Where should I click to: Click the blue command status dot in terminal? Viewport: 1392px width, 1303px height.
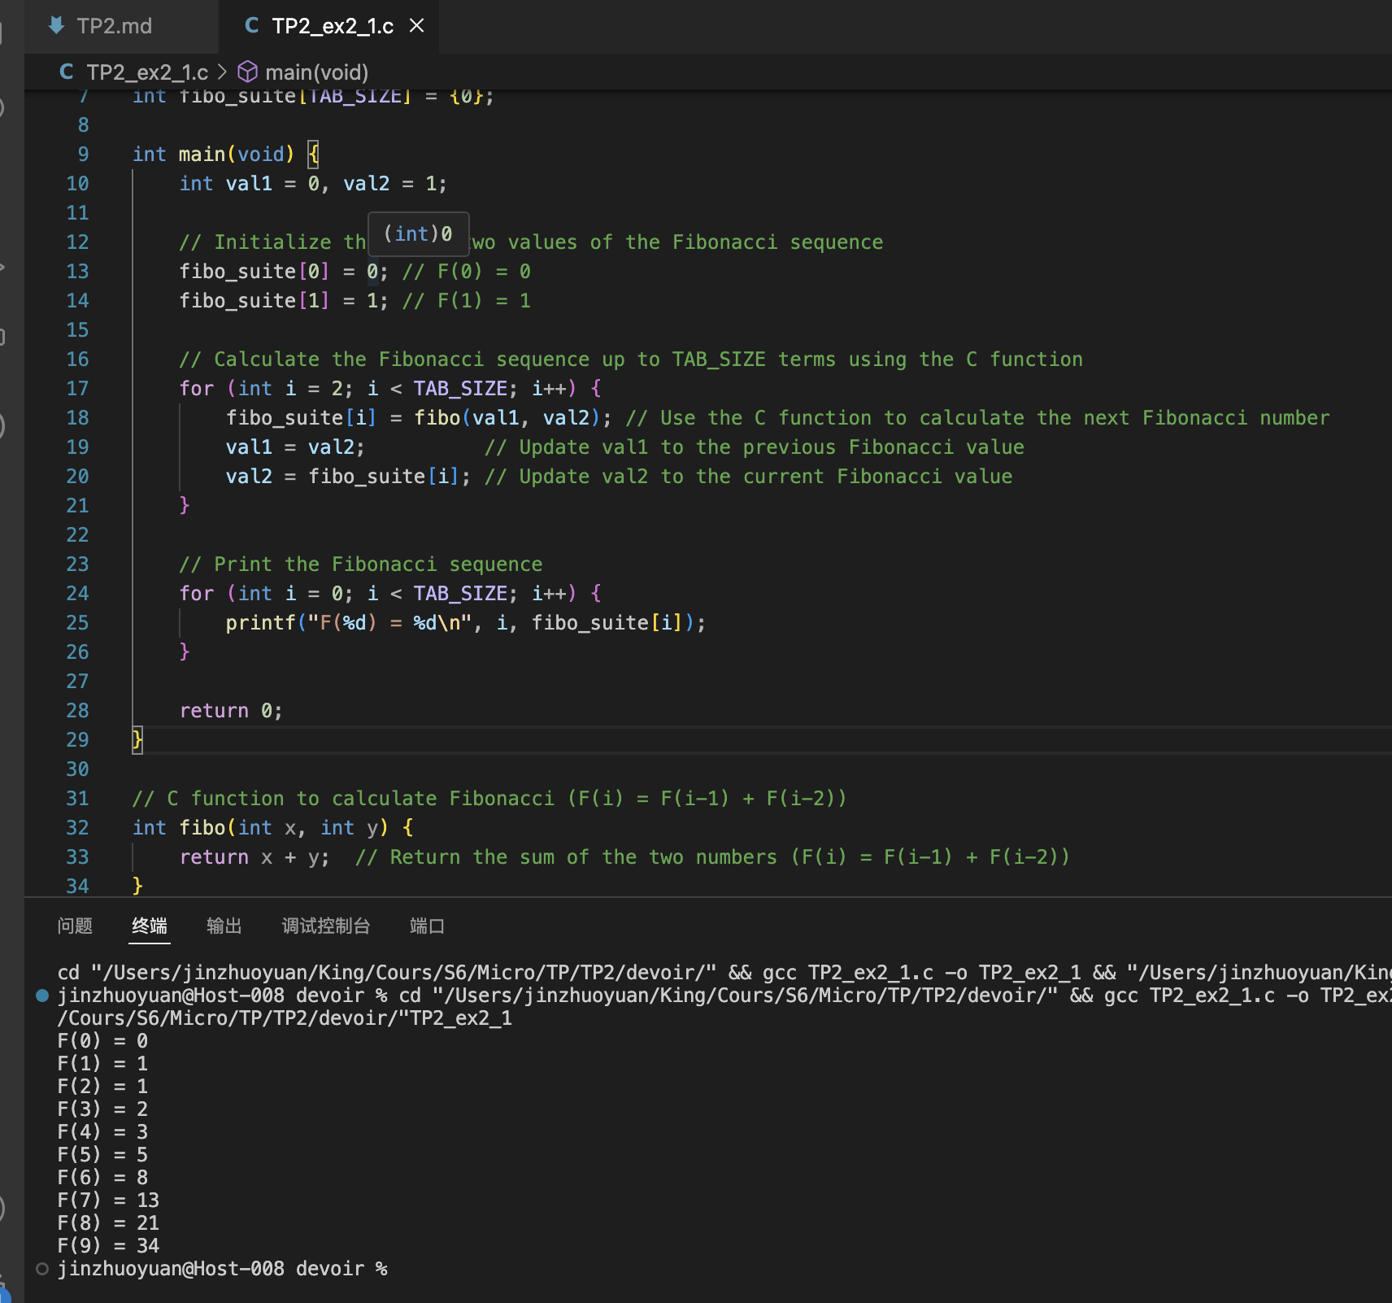42,996
